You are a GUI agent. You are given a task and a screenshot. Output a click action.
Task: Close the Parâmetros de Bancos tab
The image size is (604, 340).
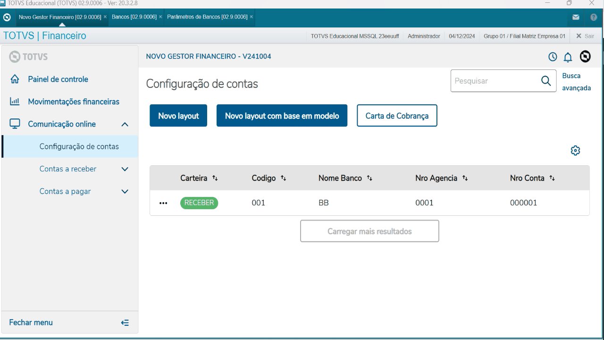pos(252,17)
